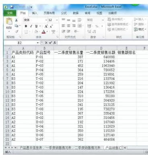Align cell text to bottom
This screenshot has height=160, width=148.
74,20
